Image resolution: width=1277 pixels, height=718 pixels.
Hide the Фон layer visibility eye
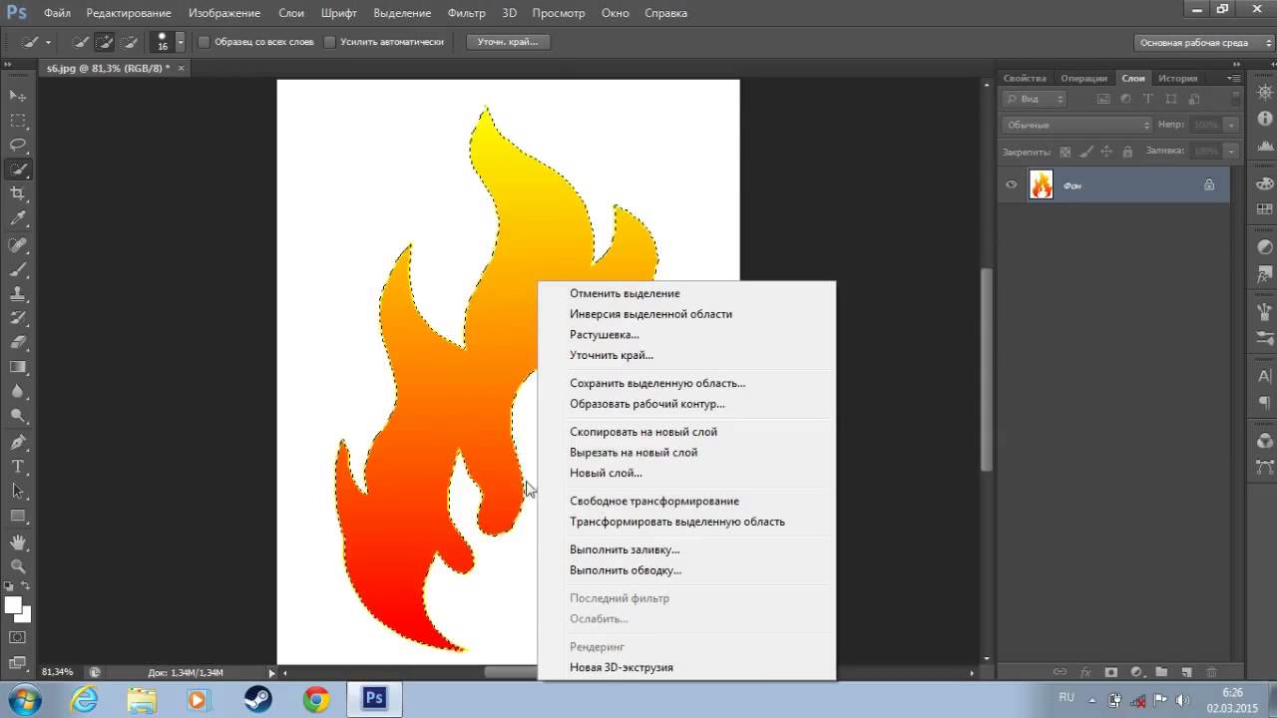click(x=1012, y=184)
